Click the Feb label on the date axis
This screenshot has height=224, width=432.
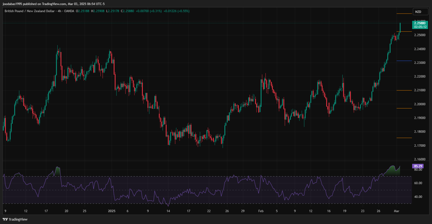click(x=261, y=211)
